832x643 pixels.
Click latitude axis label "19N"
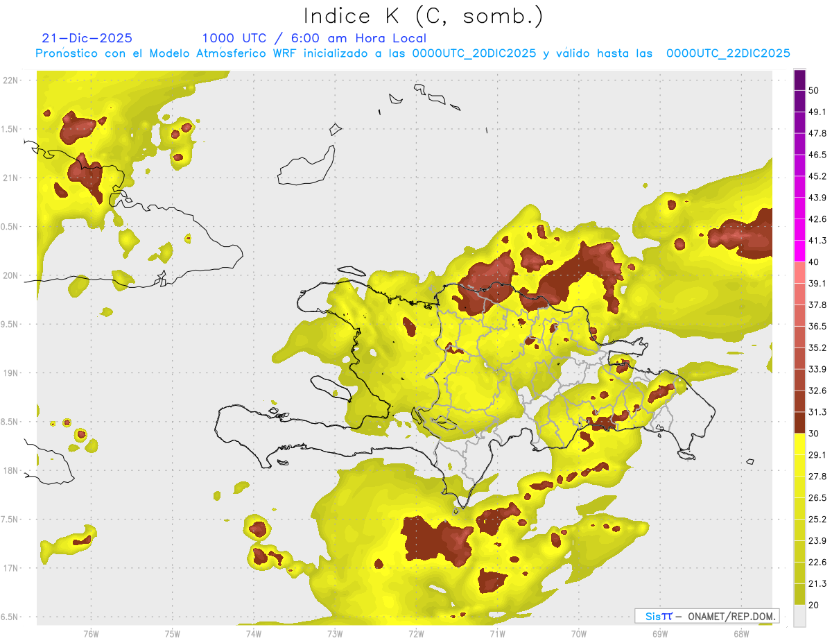pyautogui.click(x=11, y=373)
